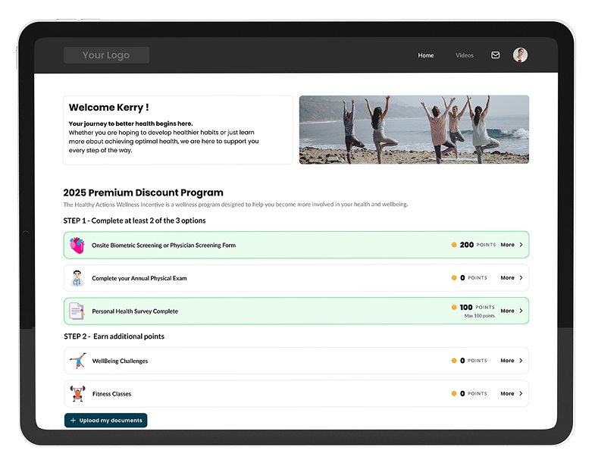Click More on Onsite Biometric Screening row

507,245
